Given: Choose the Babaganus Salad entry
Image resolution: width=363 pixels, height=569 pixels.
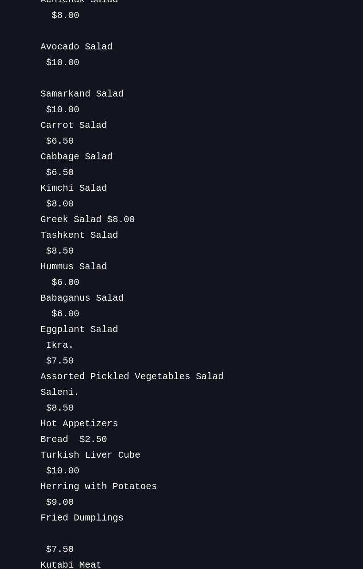Looking at the screenshot, I should pos(82,298).
